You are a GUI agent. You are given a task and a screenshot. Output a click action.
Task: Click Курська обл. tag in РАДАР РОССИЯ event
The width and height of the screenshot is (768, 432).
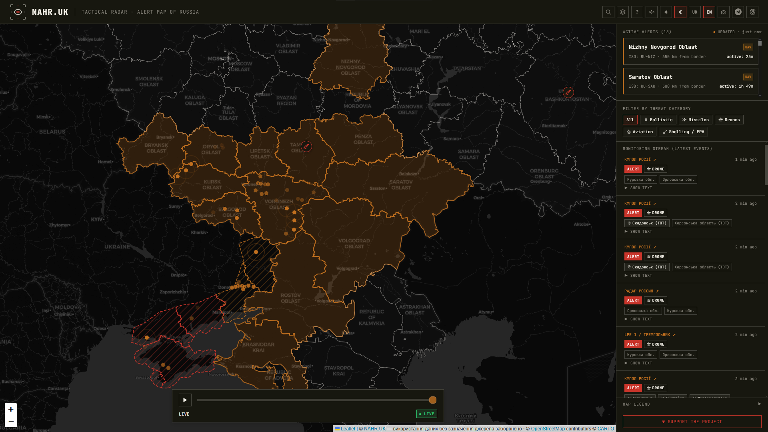(680, 311)
